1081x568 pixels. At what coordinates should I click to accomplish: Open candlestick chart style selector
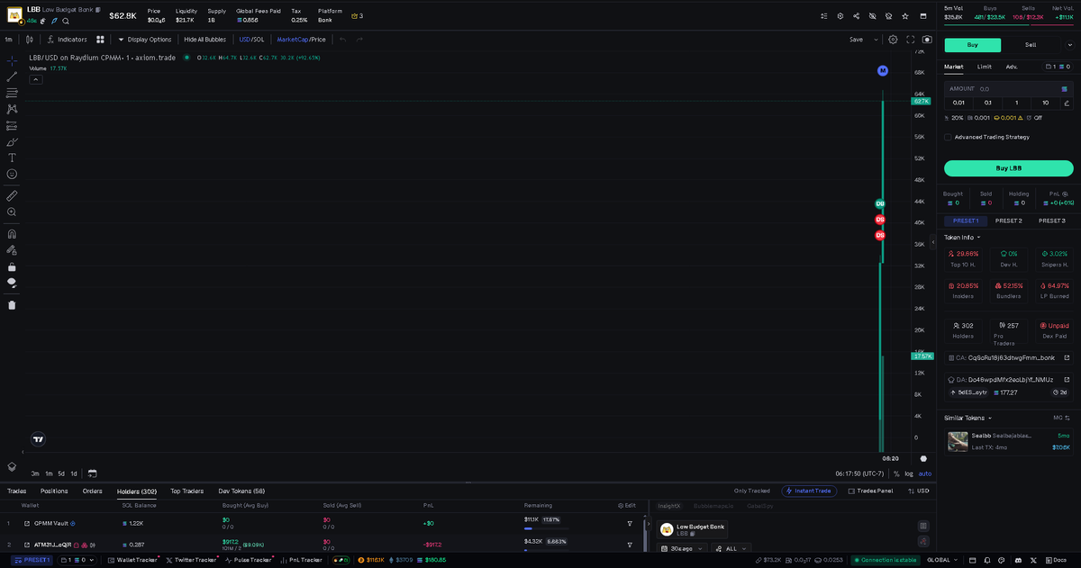point(30,40)
